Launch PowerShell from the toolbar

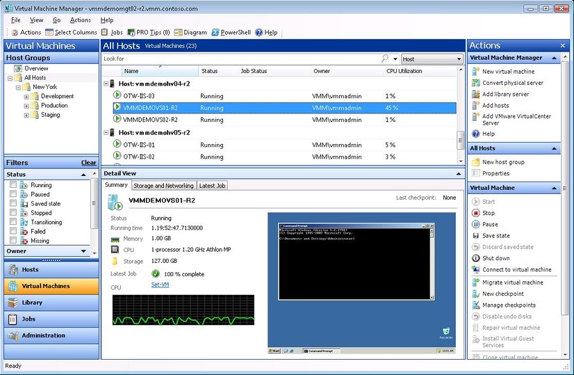[231, 32]
